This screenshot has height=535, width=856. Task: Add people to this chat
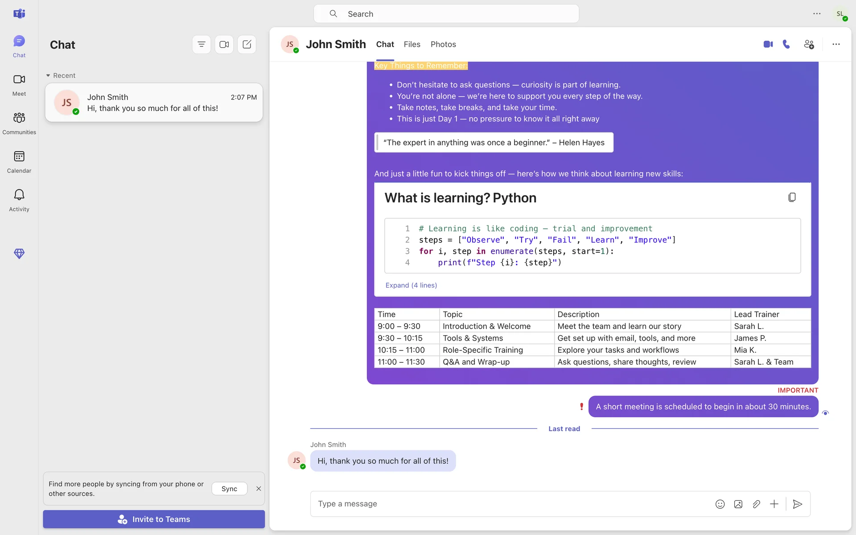[809, 44]
